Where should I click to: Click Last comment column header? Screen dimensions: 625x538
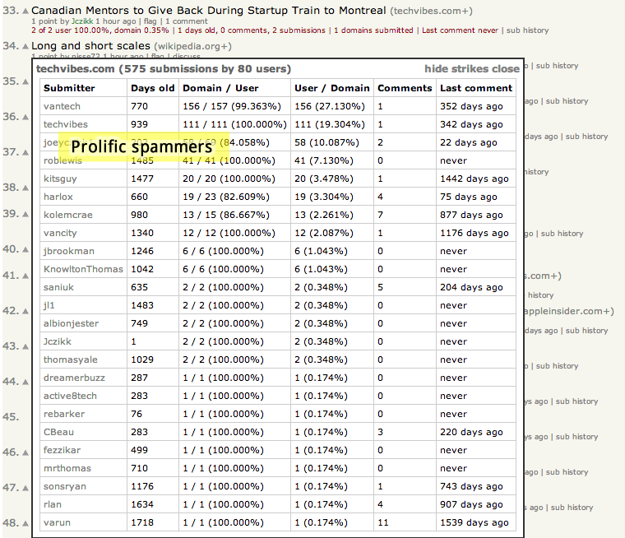(476, 88)
